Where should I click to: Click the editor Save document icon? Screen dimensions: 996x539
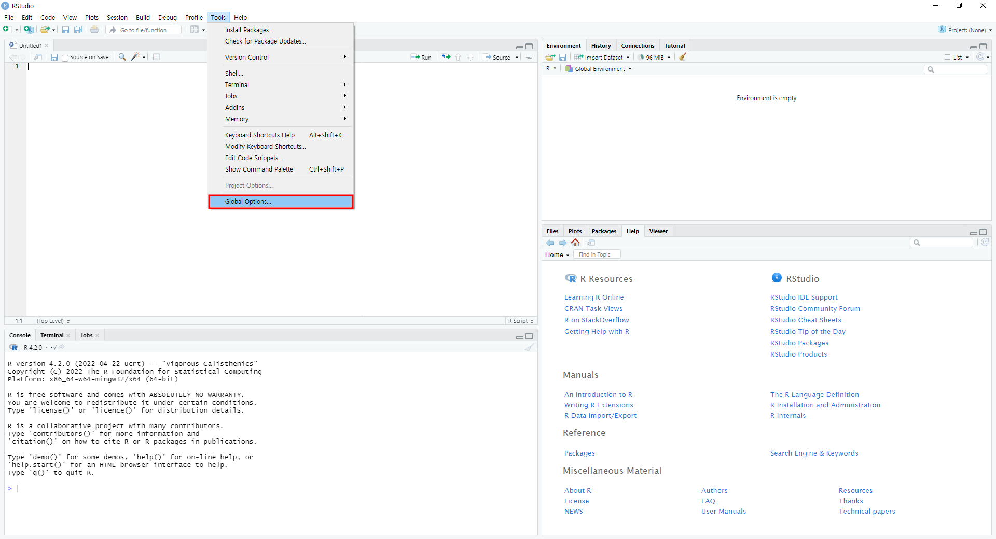54,57
